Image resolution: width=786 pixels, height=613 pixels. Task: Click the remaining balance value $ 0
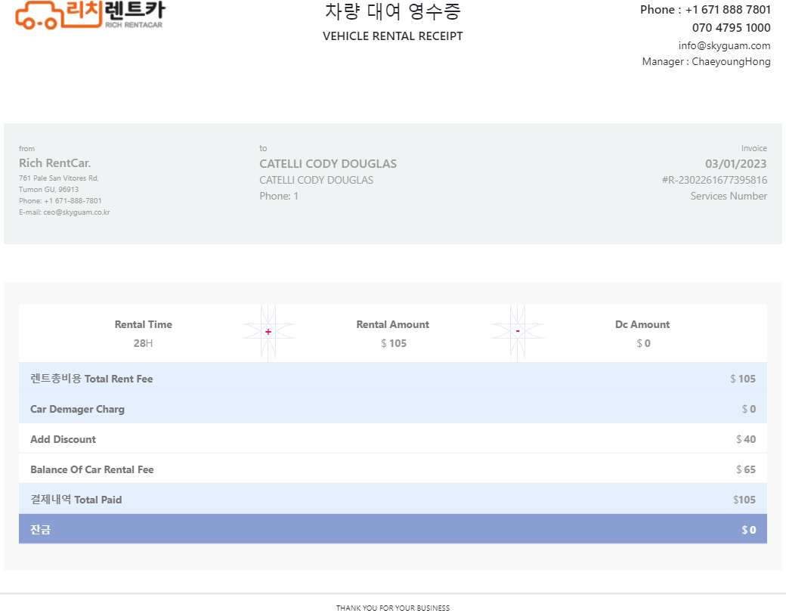(x=749, y=530)
